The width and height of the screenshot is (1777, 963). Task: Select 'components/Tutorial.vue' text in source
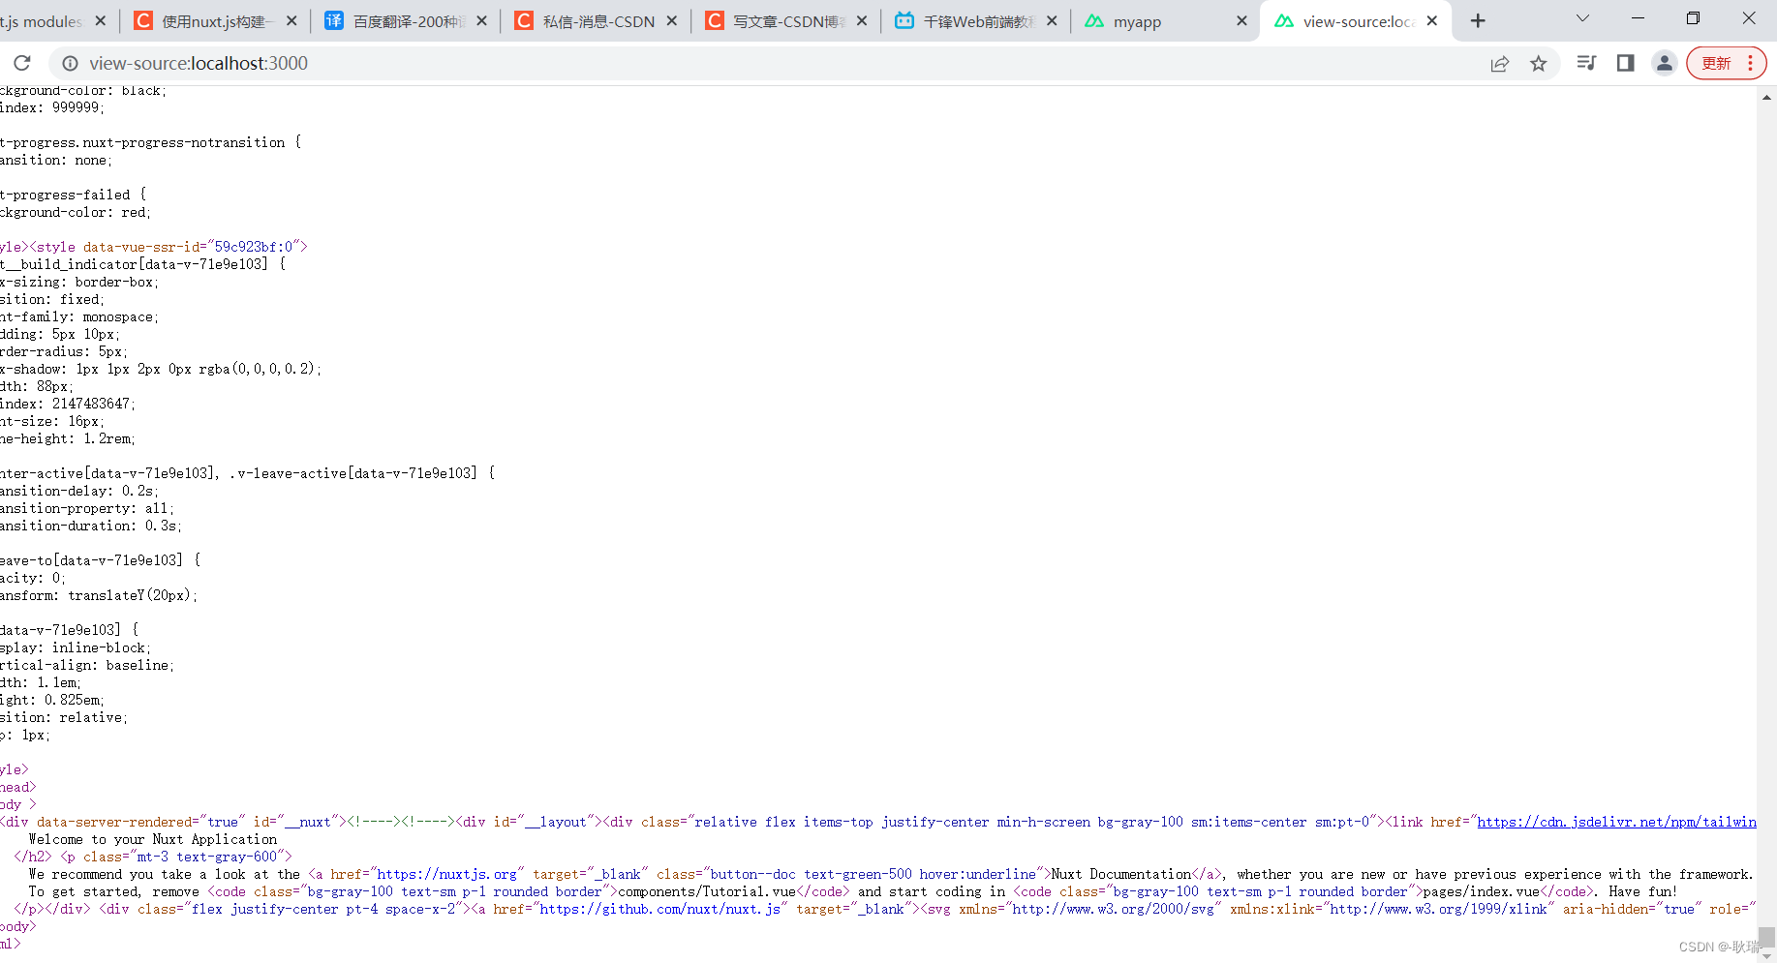pyautogui.click(x=707, y=891)
